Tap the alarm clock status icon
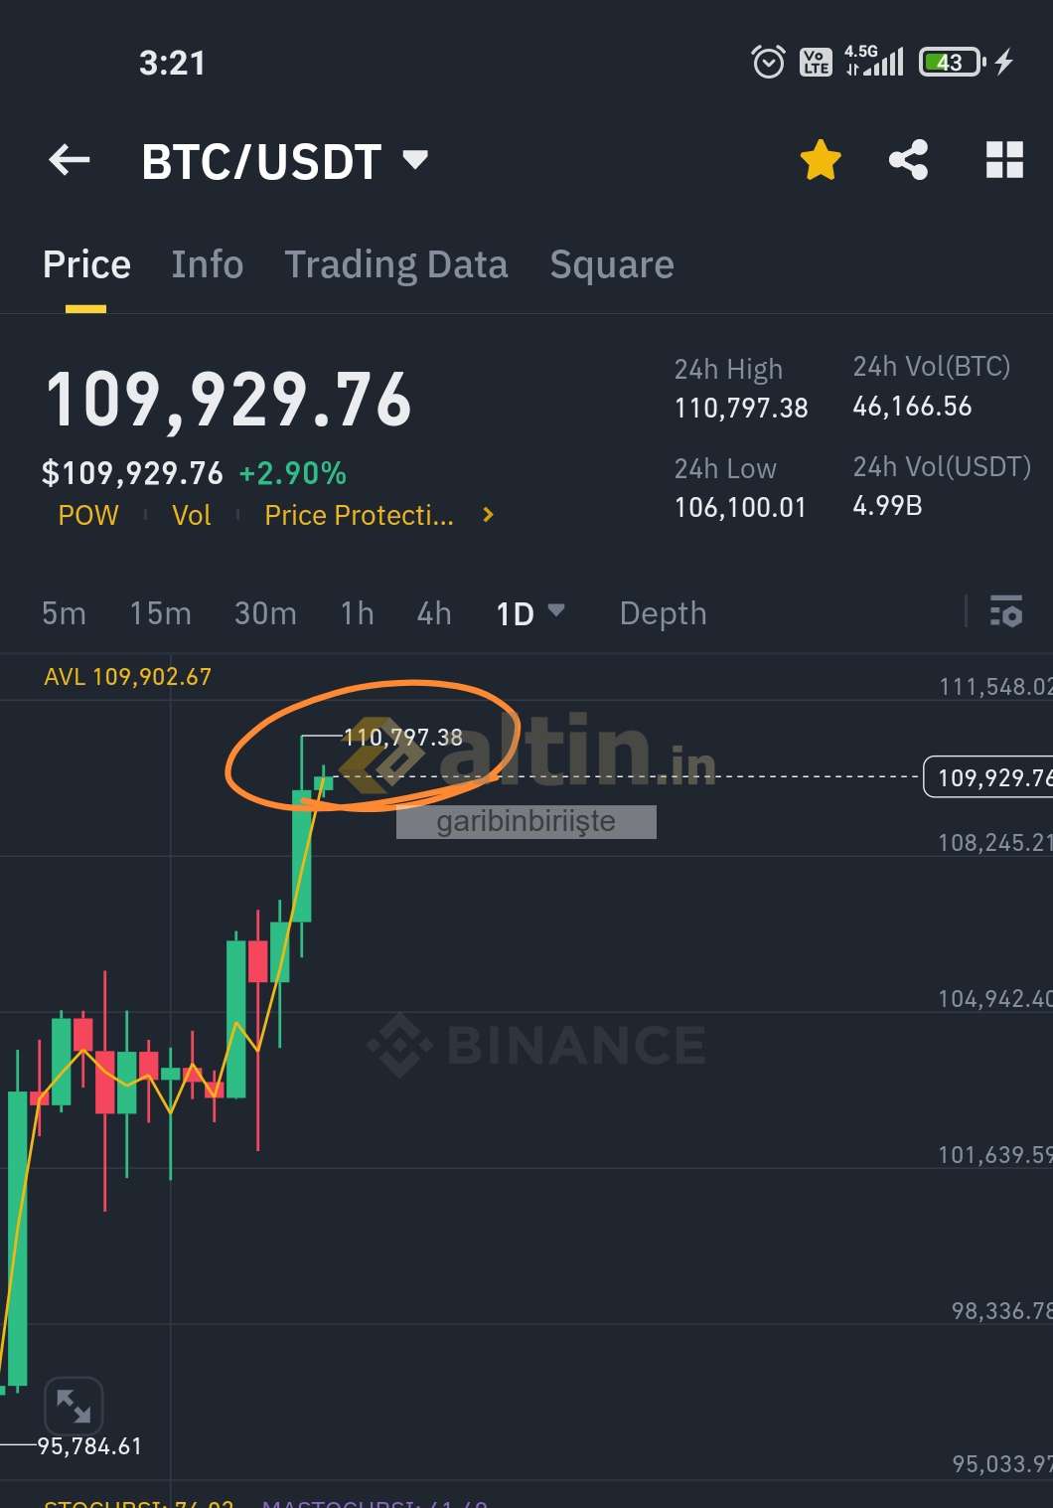 (x=768, y=63)
